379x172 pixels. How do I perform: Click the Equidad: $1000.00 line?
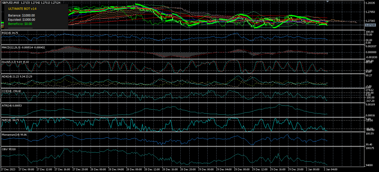[x=22, y=20]
